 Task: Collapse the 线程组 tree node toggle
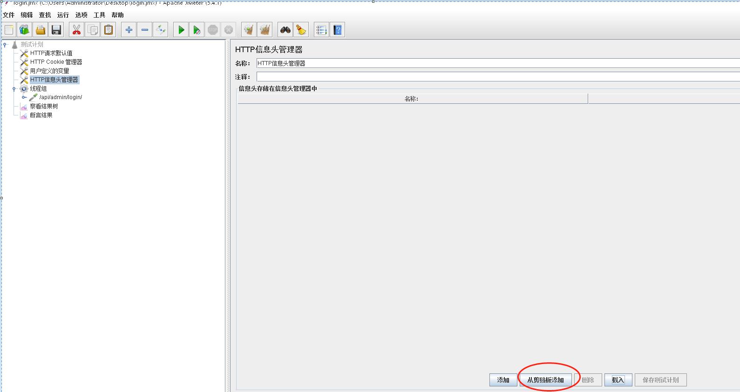tap(14, 89)
